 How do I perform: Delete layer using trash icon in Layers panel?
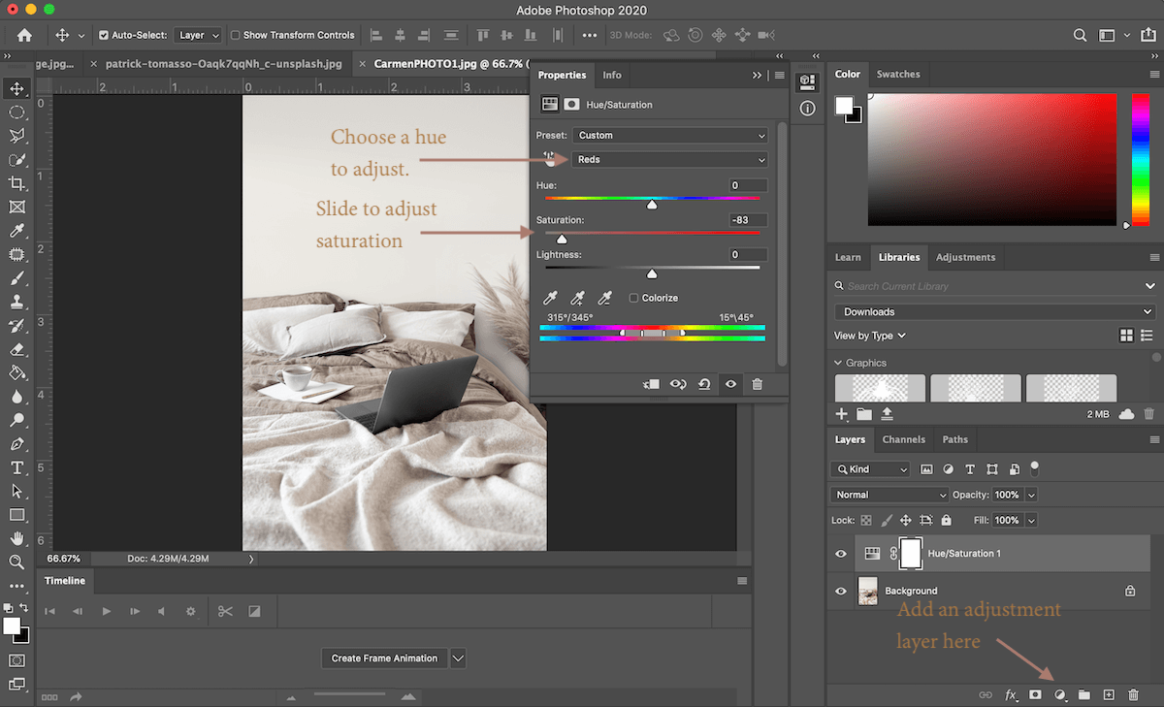click(x=1133, y=694)
